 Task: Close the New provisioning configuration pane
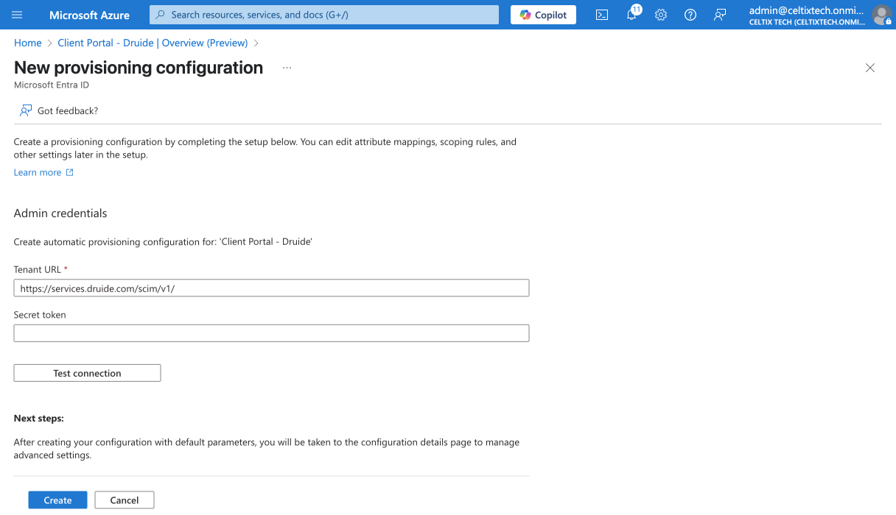click(870, 68)
